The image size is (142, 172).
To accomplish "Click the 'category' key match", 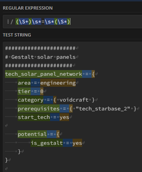I will click(x=31, y=100).
